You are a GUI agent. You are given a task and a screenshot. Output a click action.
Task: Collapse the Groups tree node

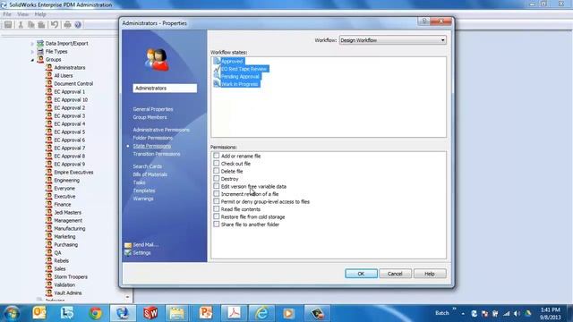coord(32,60)
